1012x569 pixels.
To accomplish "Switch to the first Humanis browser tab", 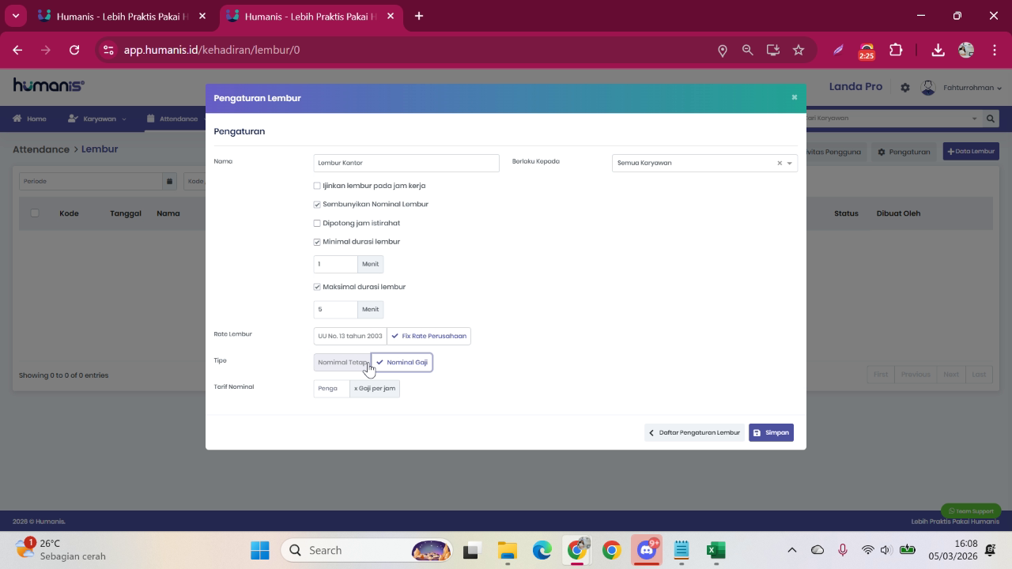I will click(124, 16).
